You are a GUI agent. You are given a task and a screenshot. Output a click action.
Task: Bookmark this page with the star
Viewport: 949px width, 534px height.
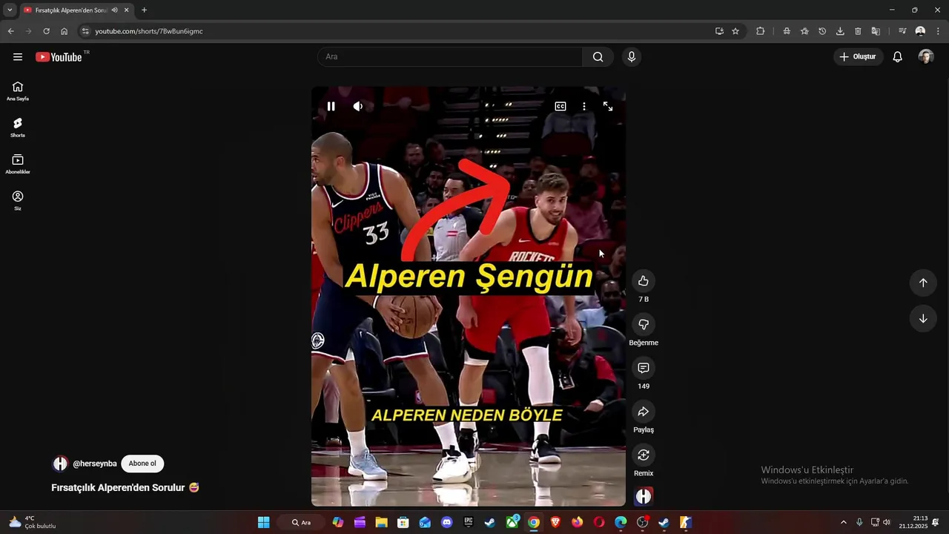point(735,31)
